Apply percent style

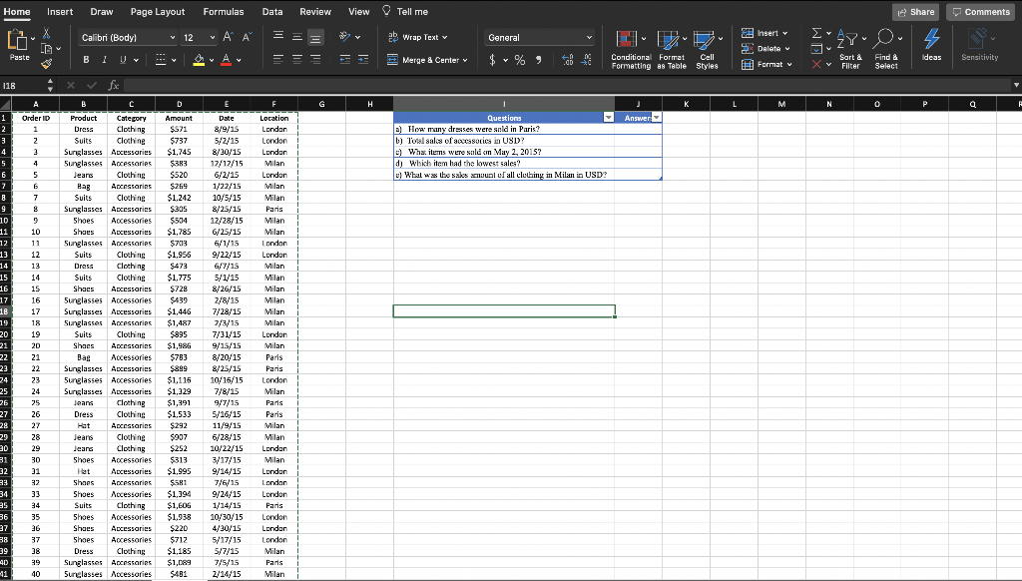pyautogui.click(x=519, y=60)
